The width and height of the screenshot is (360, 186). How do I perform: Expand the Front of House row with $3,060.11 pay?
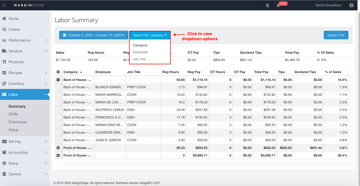click(58, 155)
